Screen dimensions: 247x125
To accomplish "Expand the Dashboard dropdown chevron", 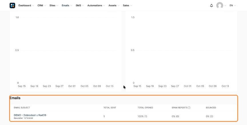I will pos(33,6).
